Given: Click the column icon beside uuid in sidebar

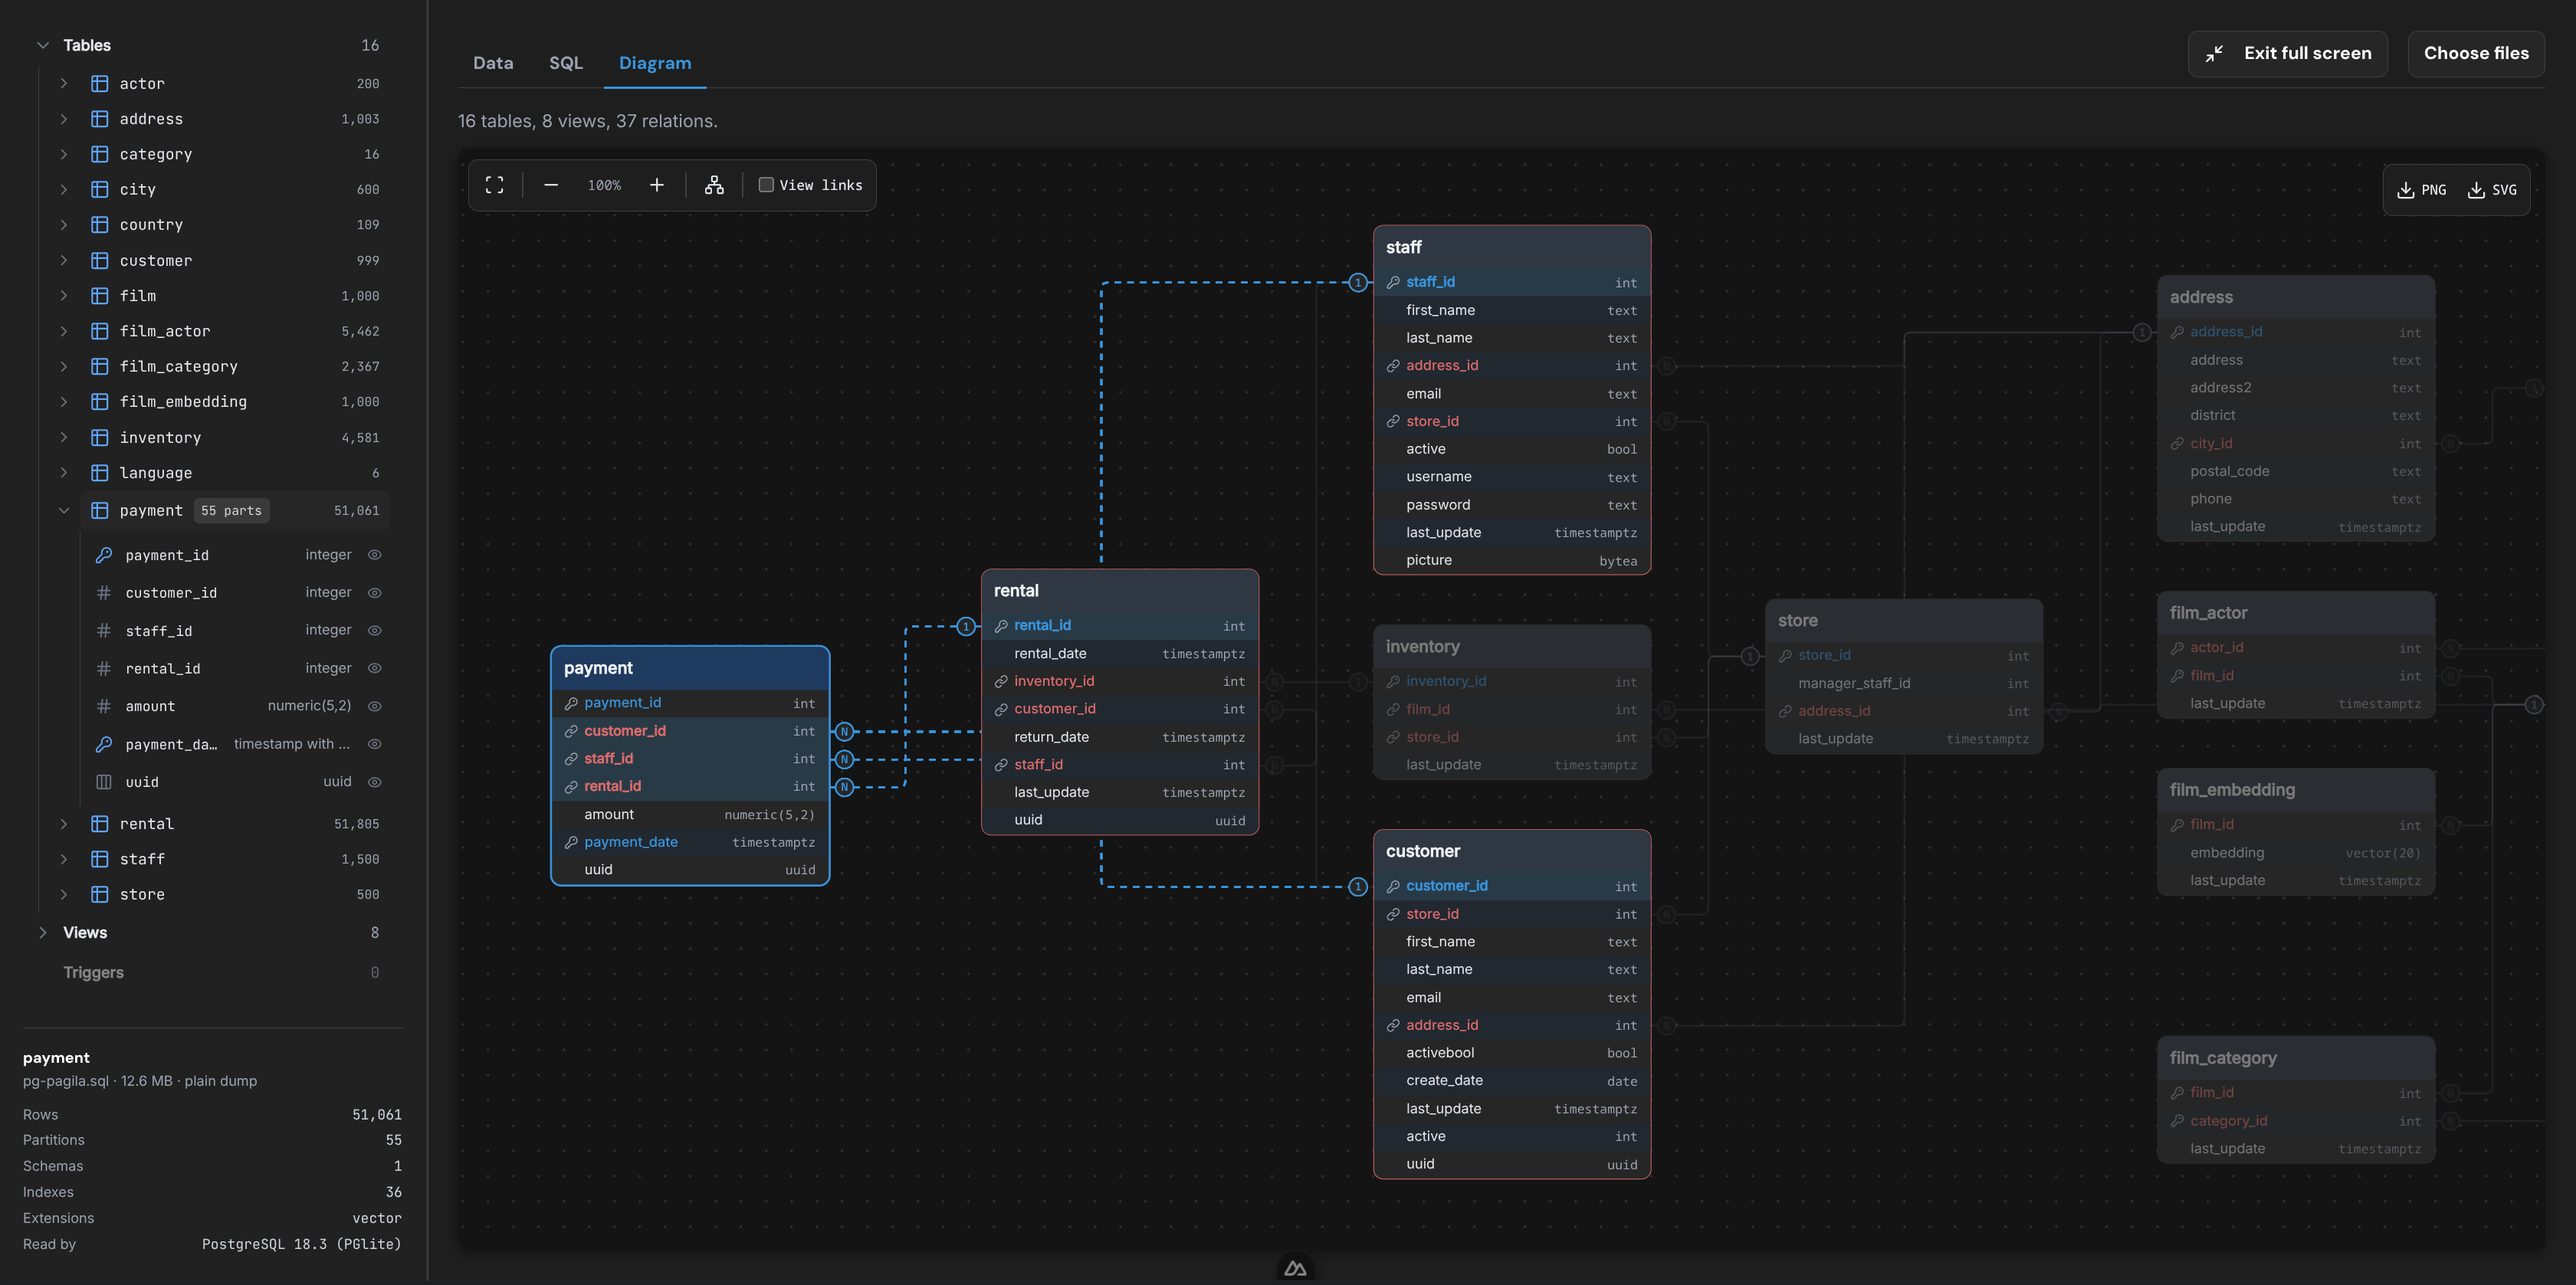Looking at the screenshot, I should 103,782.
